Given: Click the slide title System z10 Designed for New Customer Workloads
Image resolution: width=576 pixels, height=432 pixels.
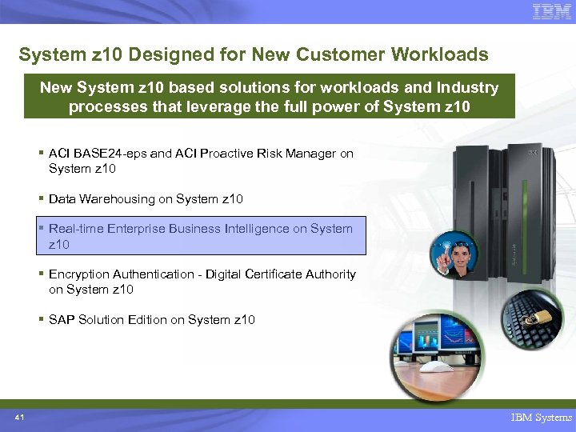Looking at the screenshot, I should click(254, 54).
